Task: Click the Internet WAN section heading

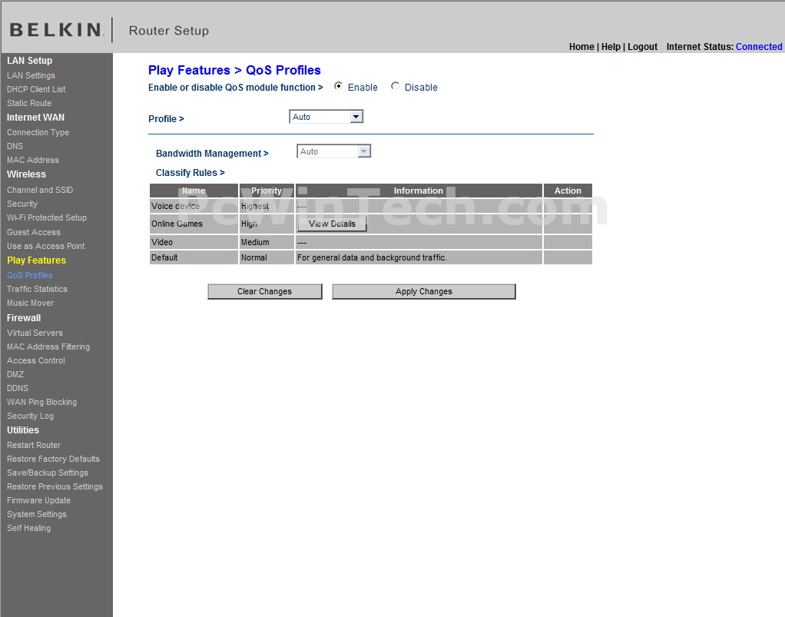Action: [35, 118]
